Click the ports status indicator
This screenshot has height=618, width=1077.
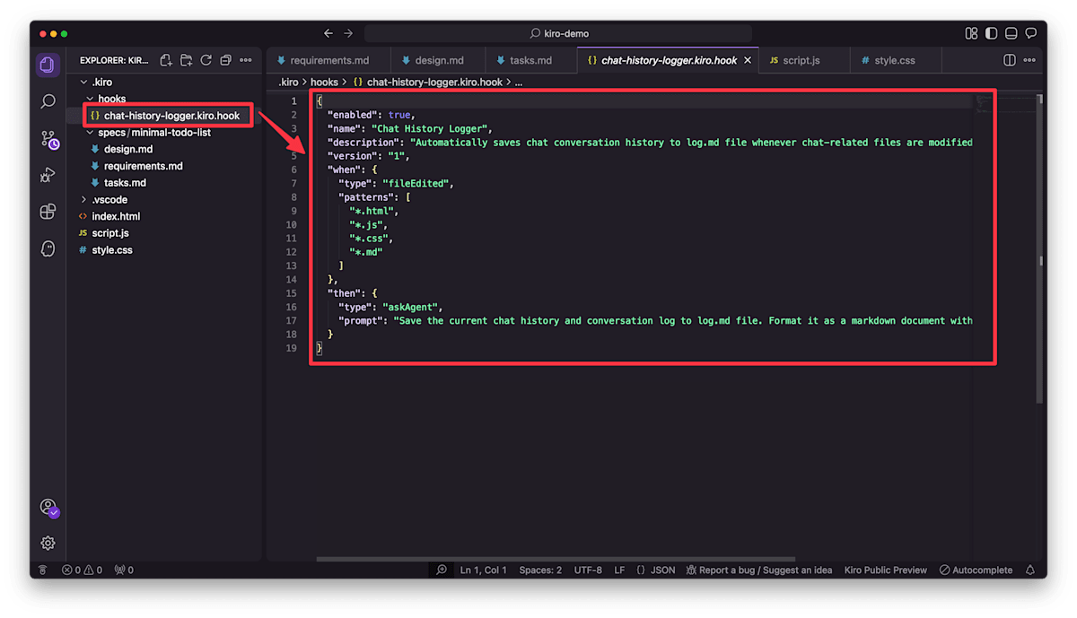click(x=124, y=570)
